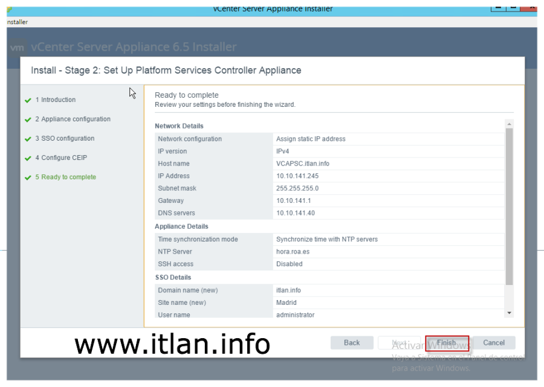Click the IP Address value 10.10.141.245
This screenshot has height=387, width=544.
point(297,176)
